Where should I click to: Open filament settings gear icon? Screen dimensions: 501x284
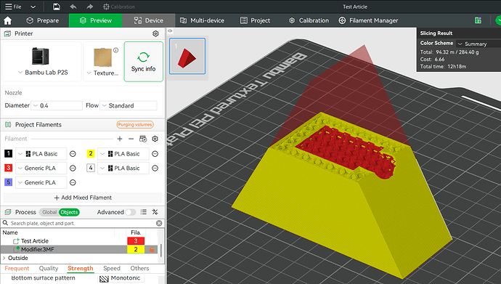pyautogui.click(x=155, y=139)
